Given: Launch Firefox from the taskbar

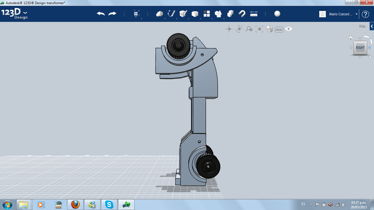Looking at the screenshot, I should 75,205.
